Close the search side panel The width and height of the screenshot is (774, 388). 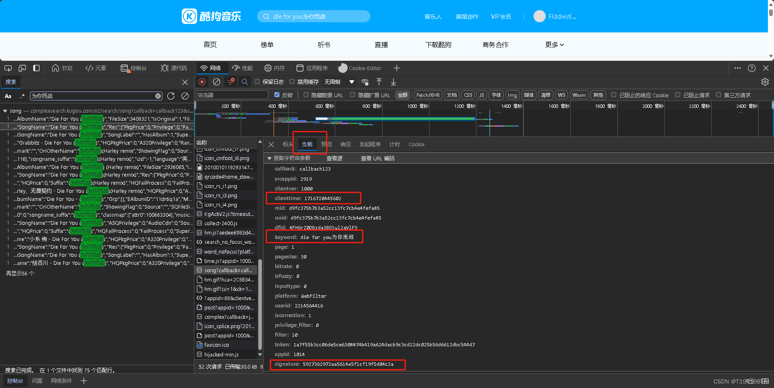[x=185, y=82]
